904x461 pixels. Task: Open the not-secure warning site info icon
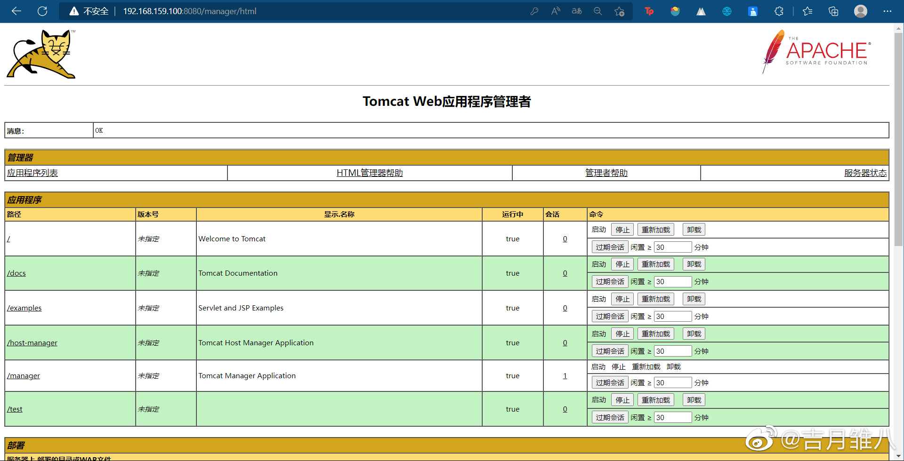(74, 11)
